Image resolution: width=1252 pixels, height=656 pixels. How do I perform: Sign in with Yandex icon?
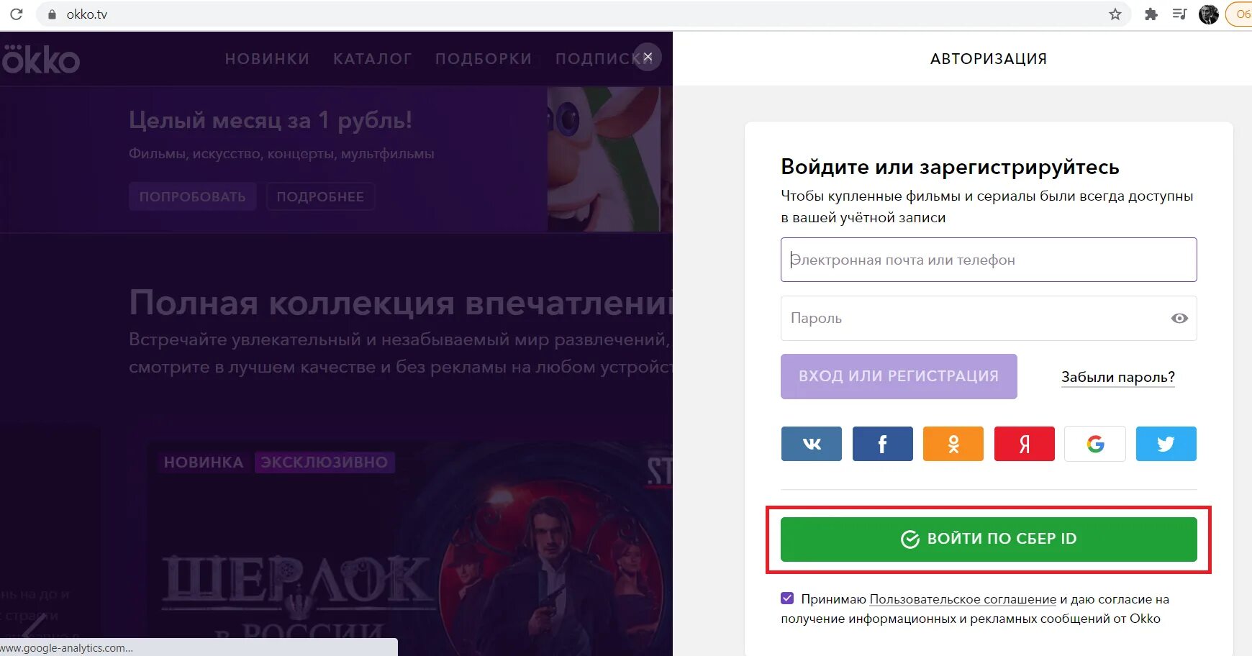click(1024, 444)
